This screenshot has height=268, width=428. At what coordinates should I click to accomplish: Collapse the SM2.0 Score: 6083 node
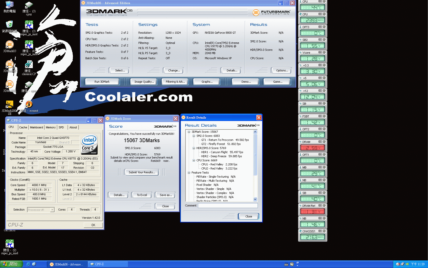[194, 136]
